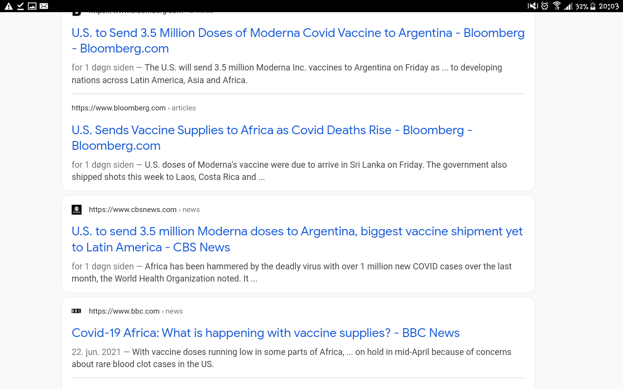Viewport: 623px width, 389px height.
Task: Tap the 32% battery percentage text
Action: click(582, 6)
